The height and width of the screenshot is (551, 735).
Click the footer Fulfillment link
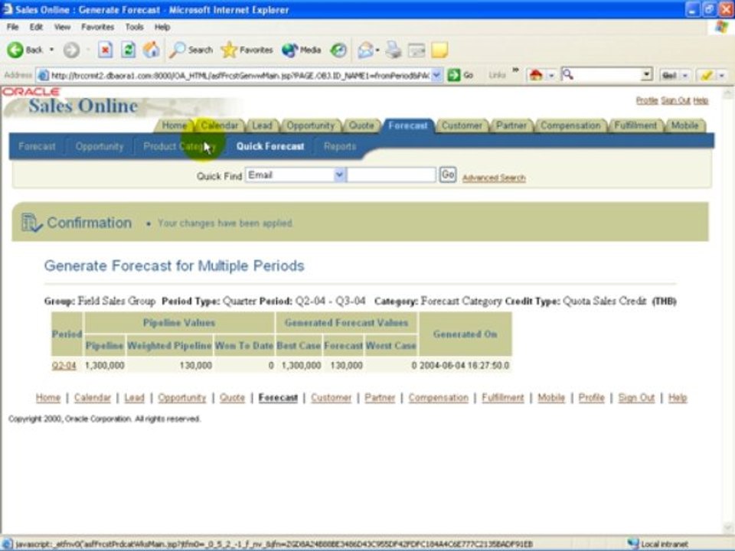pos(503,398)
